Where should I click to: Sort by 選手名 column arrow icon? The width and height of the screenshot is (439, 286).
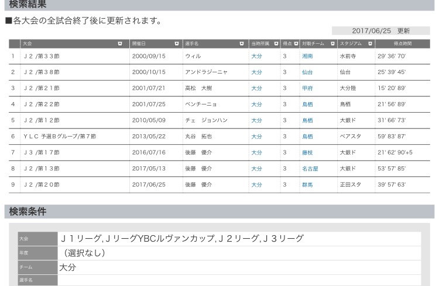[x=241, y=44]
